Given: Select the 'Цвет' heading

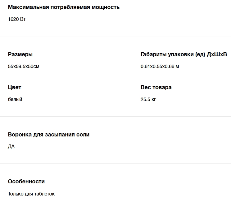Looking at the screenshot, I should [15, 87].
